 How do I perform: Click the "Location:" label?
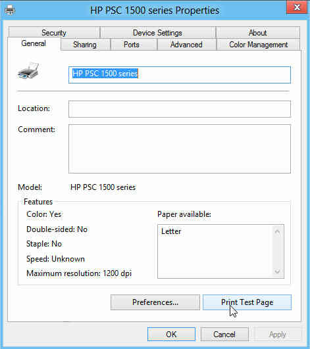coord(34,108)
